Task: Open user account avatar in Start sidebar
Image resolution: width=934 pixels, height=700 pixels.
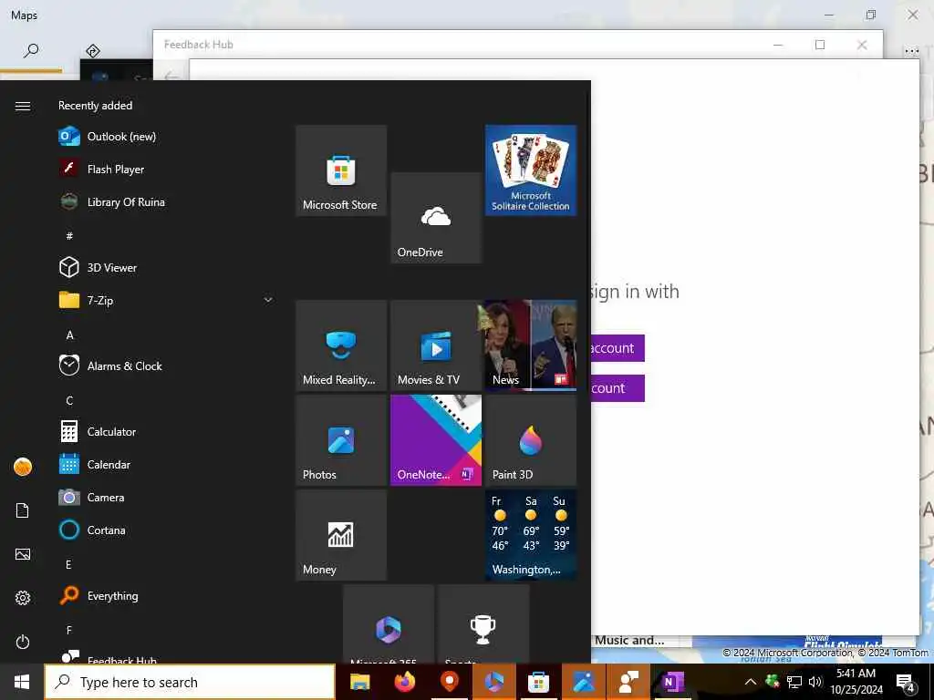Action: [23, 467]
